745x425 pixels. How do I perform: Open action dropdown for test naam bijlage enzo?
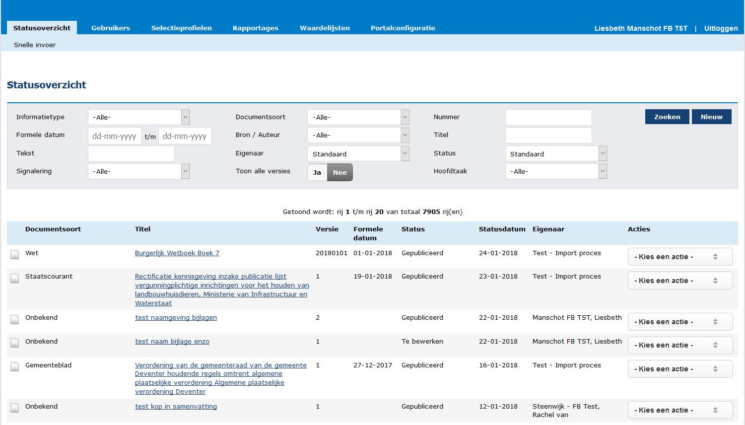[680, 345]
